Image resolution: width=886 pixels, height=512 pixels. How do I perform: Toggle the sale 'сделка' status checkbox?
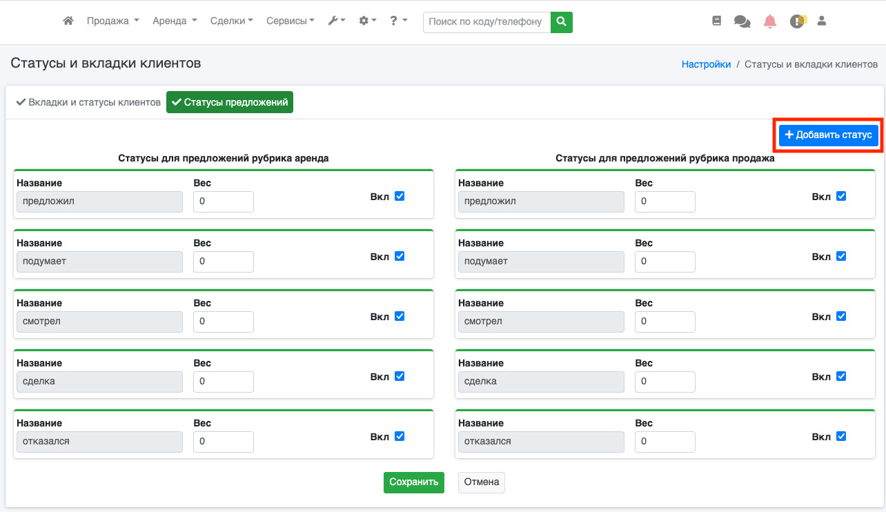[840, 376]
